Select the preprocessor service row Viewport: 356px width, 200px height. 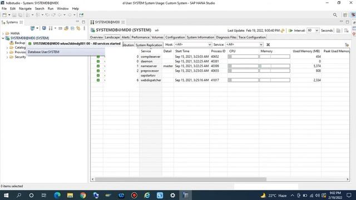pos(220,71)
